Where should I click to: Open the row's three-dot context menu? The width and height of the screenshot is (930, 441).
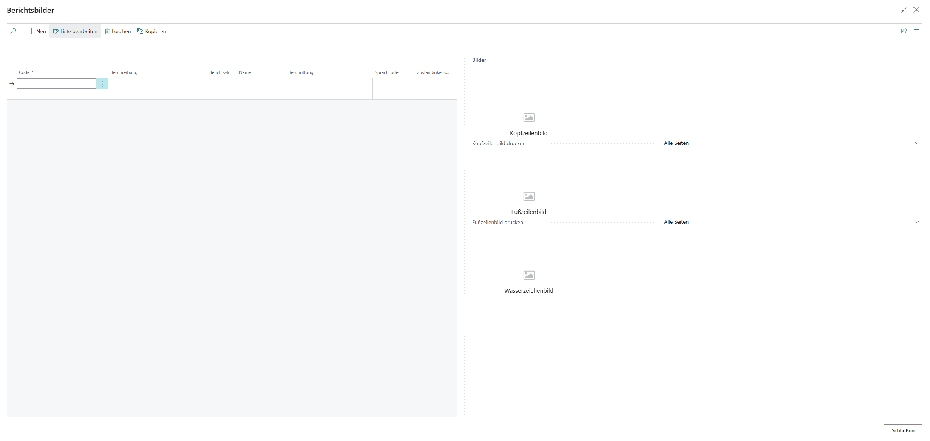[x=102, y=84]
